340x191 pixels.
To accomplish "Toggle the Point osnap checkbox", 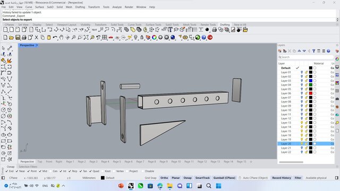I will (28, 171).
